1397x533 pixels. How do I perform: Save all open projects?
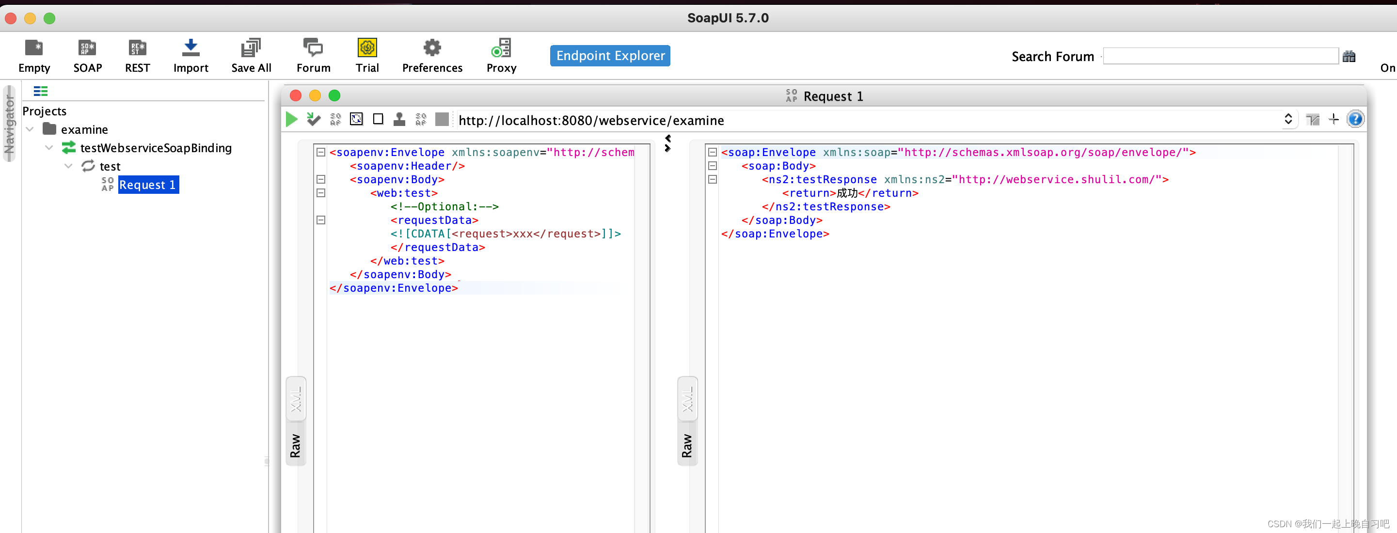pyautogui.click(x=251, y=54)
